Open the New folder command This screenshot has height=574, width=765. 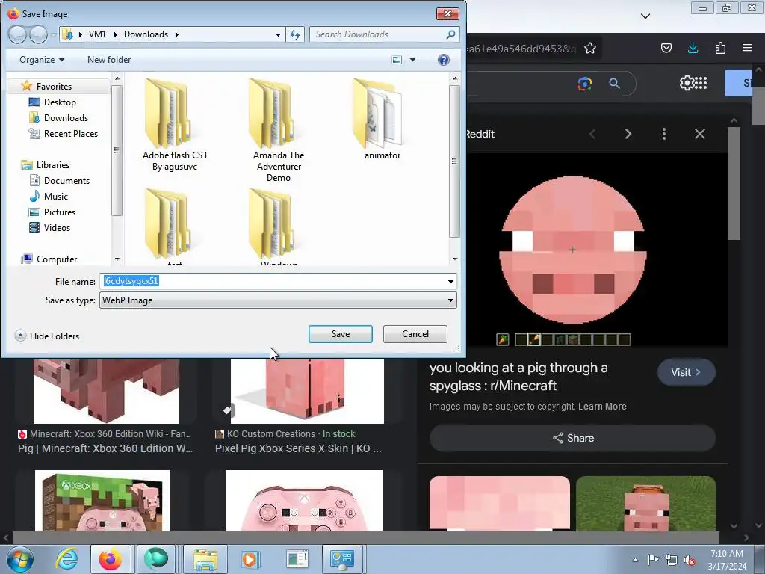click(x=109, y=60)
